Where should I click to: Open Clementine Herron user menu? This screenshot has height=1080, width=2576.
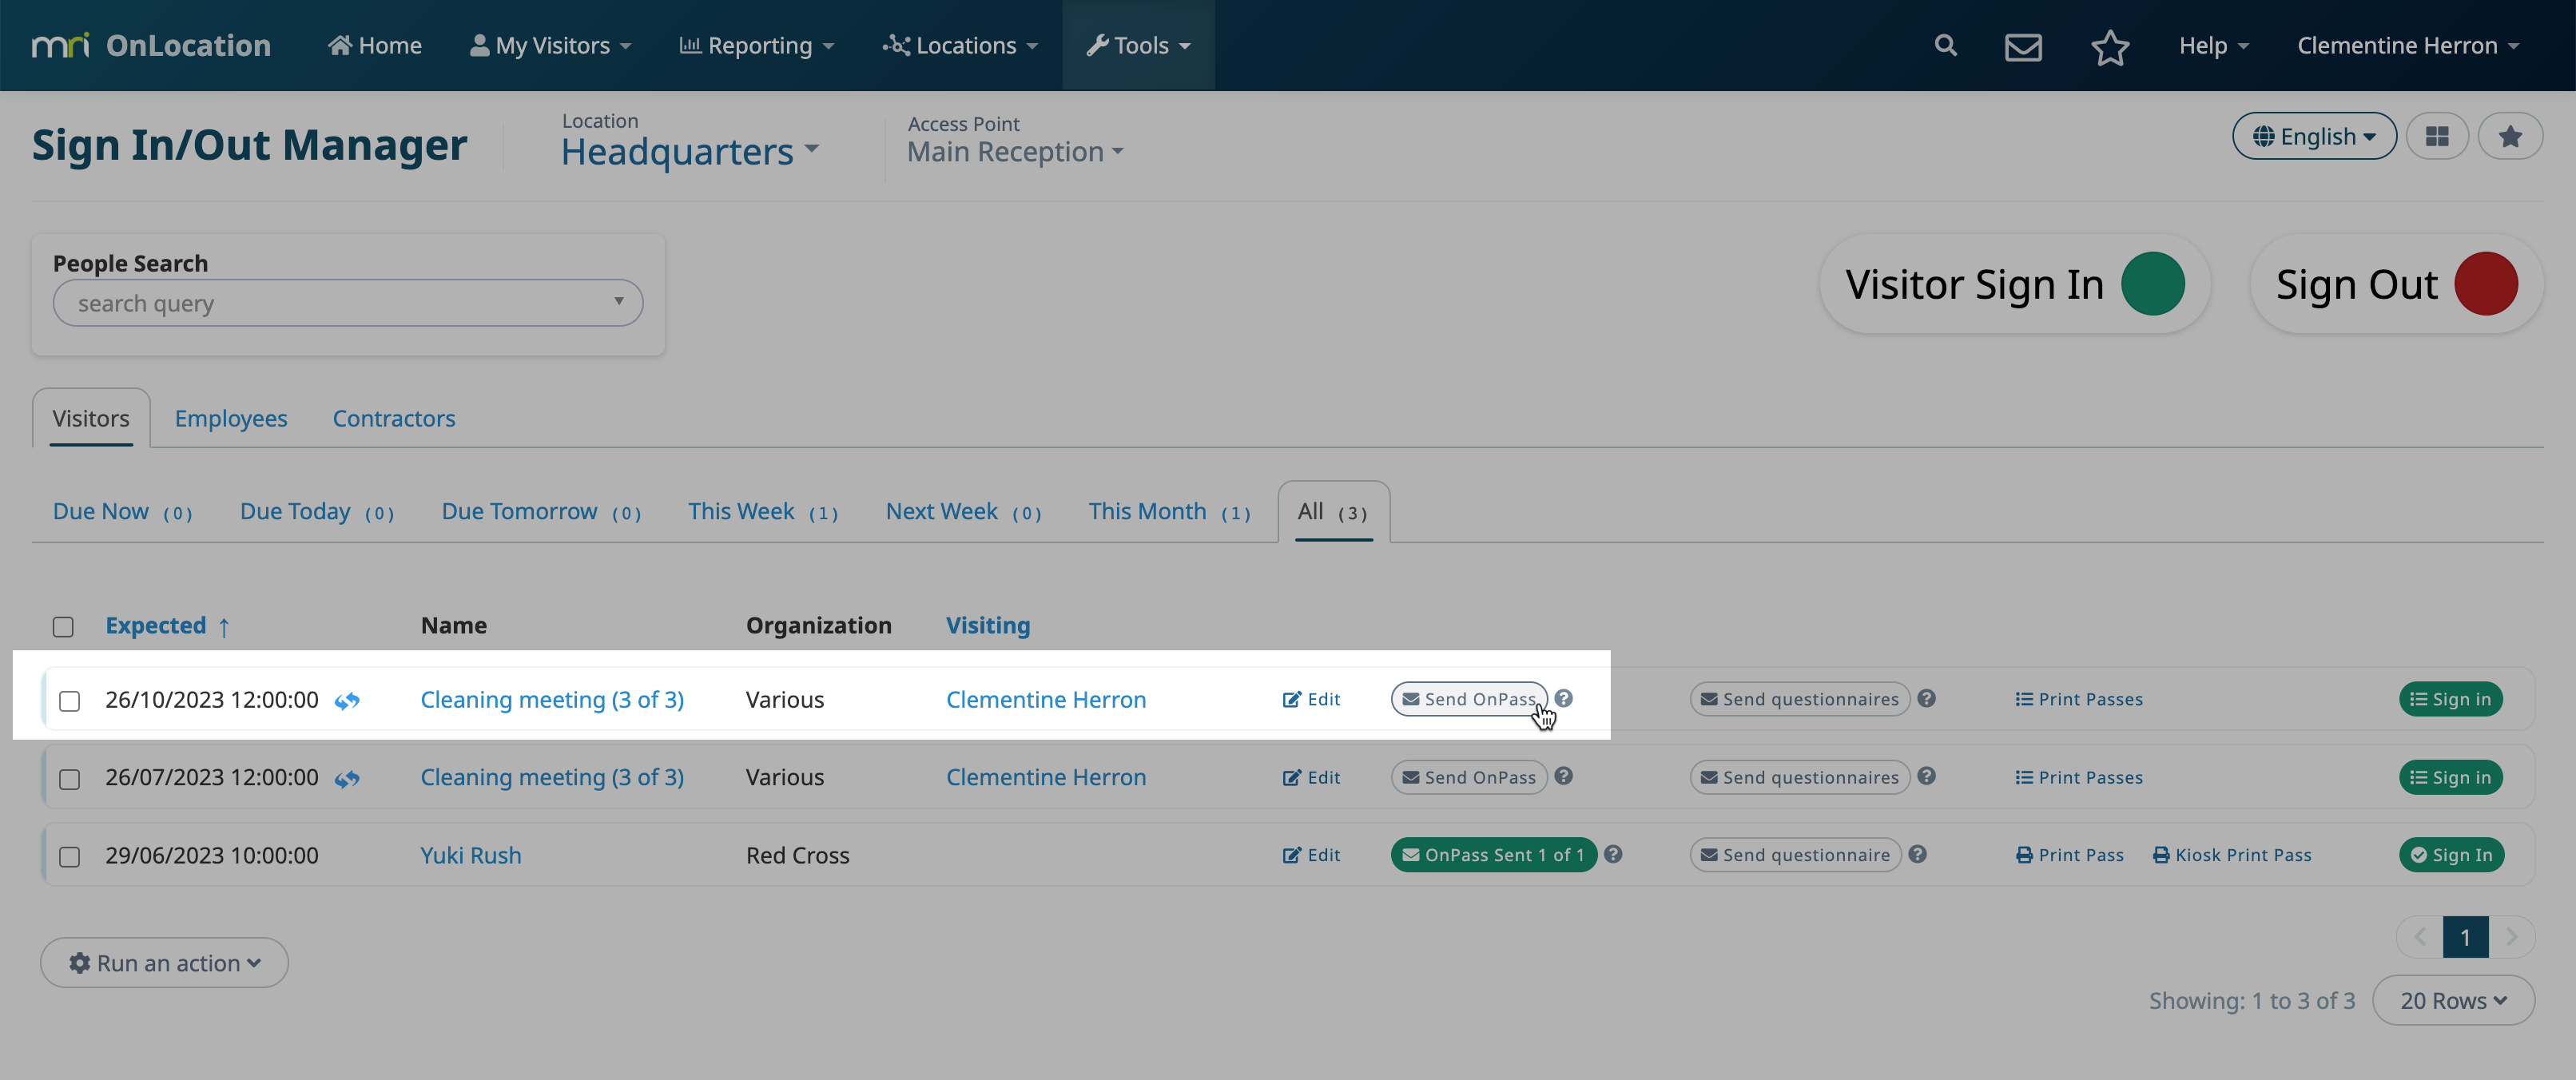(2408, 45)
